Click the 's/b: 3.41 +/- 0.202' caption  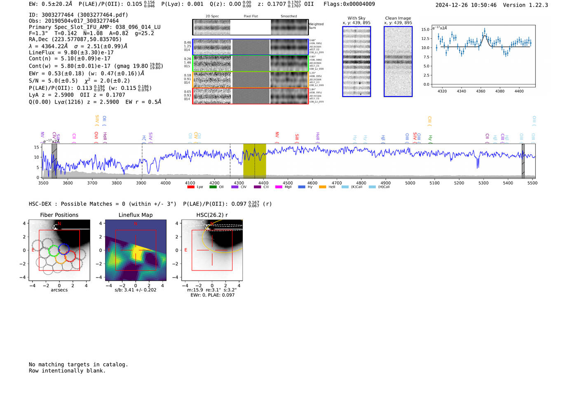click(136, 290)
